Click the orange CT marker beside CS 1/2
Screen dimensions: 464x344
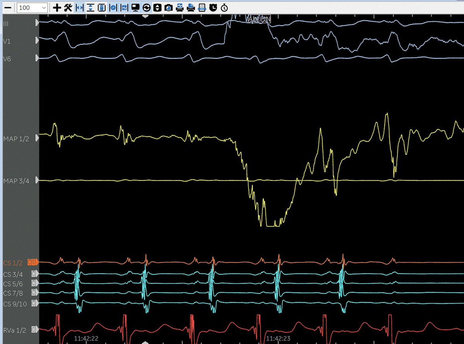coord(32,262)
